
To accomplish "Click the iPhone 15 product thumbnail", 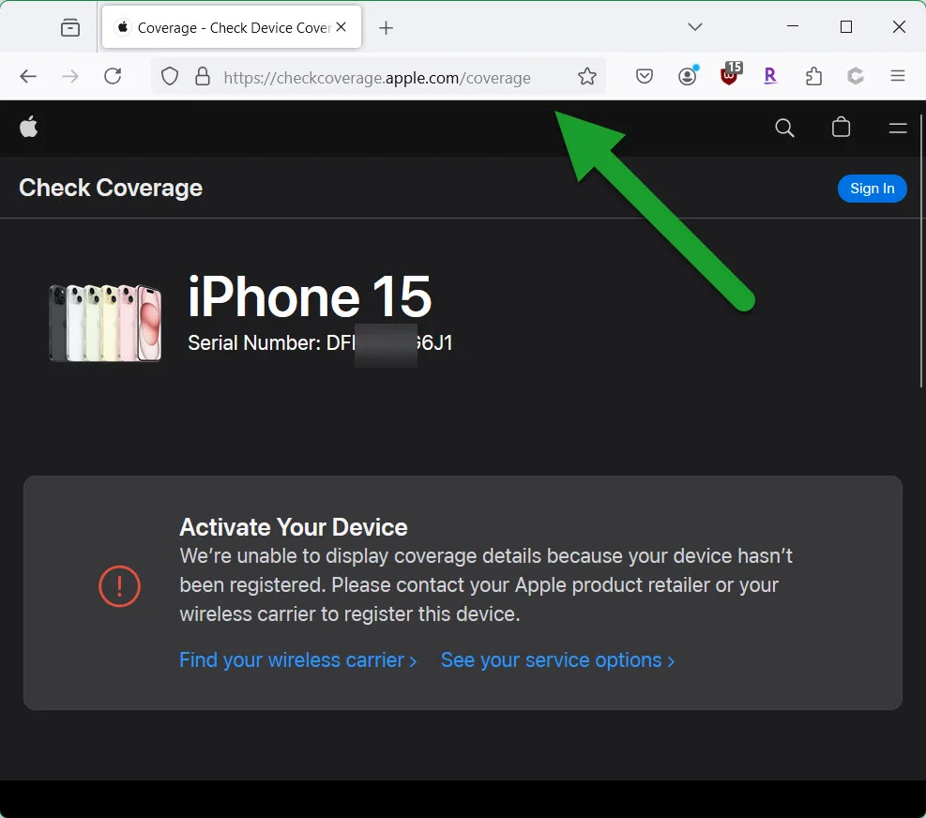I will (x=105, y=323).
